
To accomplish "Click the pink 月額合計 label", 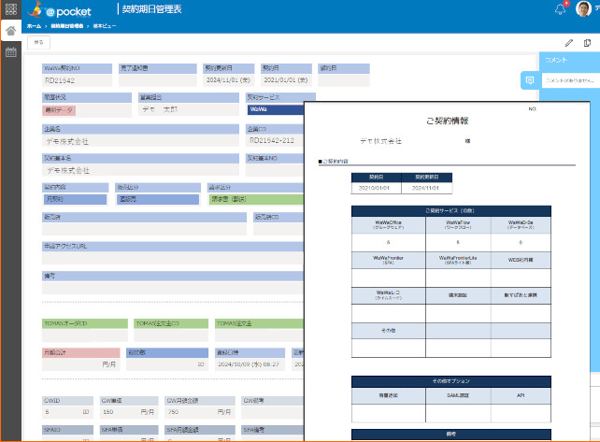I will pyautogui.click(x=81, y=352).
